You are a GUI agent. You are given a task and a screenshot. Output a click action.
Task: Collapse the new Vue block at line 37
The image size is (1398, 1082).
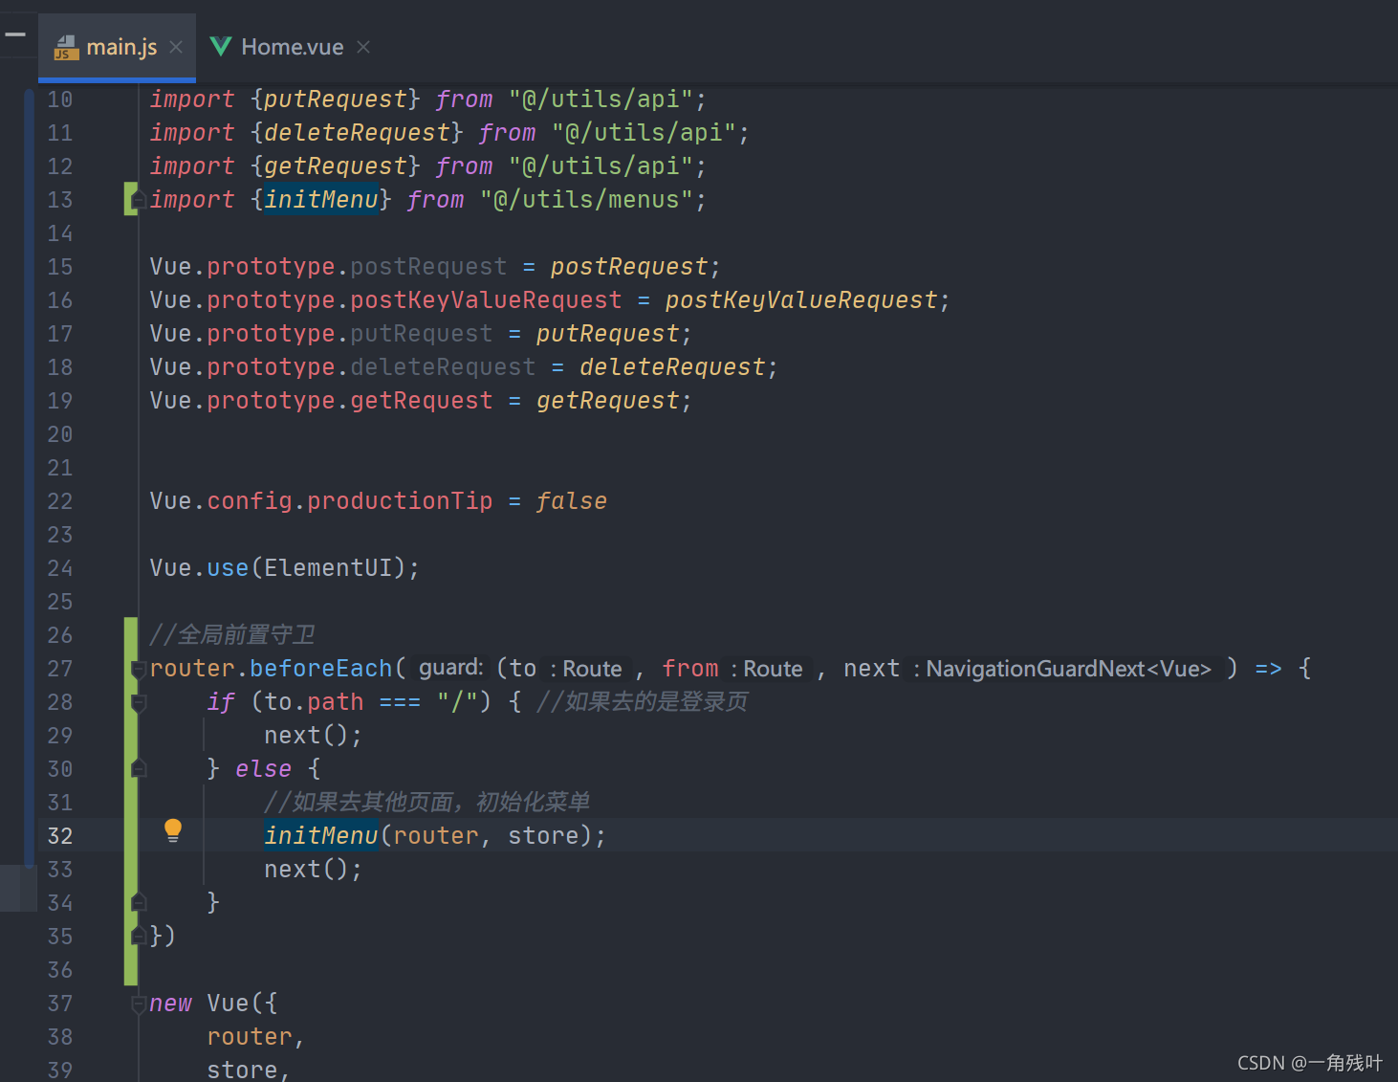(x=139, y=1004)
